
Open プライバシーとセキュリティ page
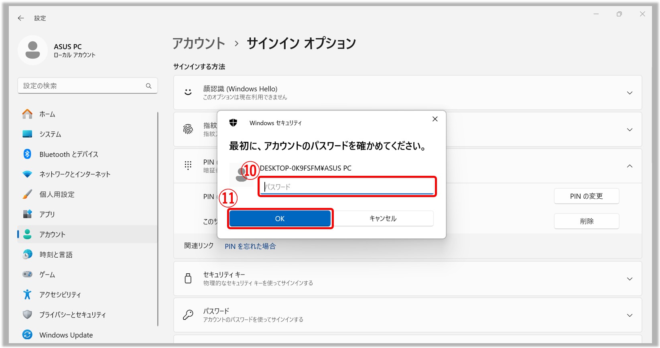(87, 315)
